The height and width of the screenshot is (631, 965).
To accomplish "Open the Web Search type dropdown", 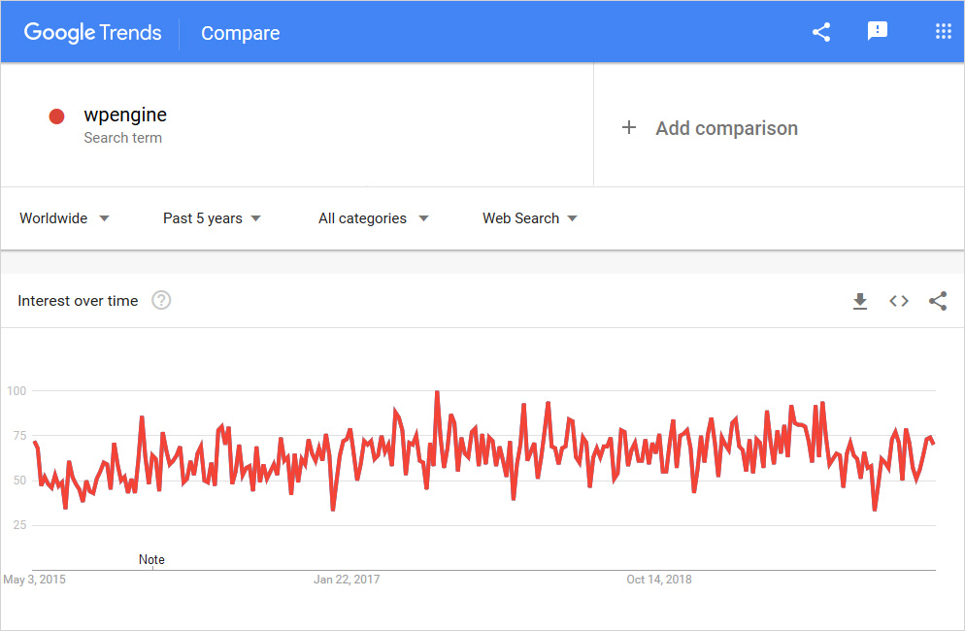I will pyautogui.click(x=529, y=218).
